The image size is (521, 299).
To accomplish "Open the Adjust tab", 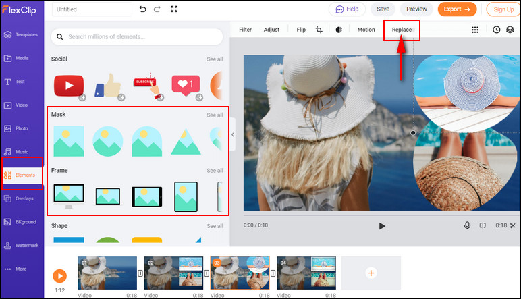I will (271, 30).
